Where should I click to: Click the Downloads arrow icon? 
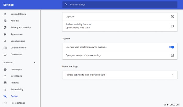click(5, 76)
